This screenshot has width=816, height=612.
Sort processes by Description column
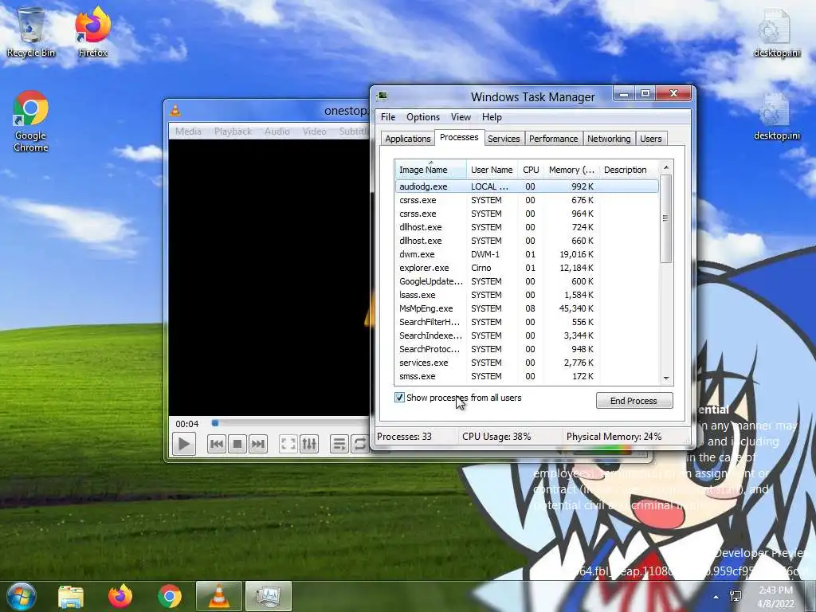629,170
